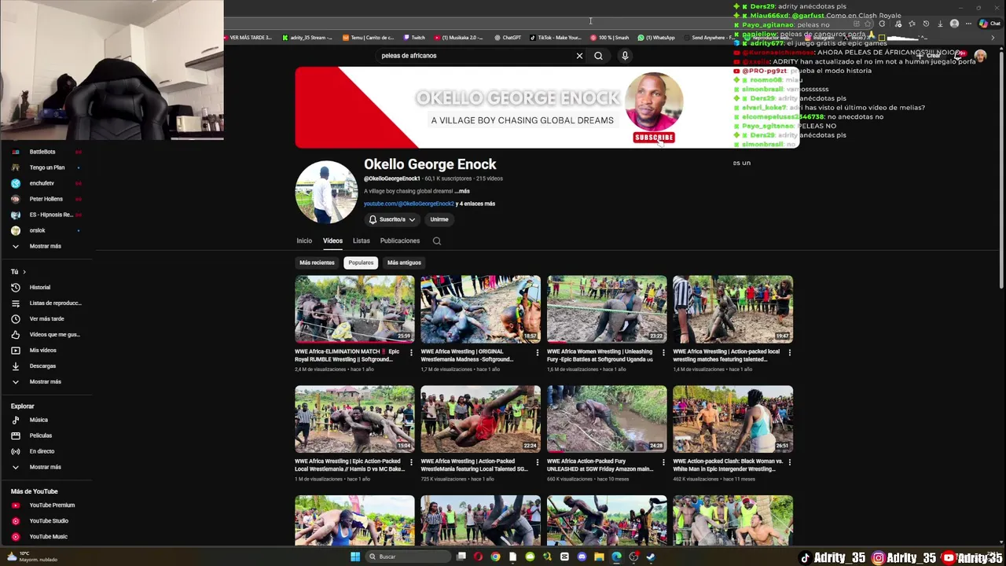Open Historial in the sidebar
Screen dimensions: 1006x566
tap(40, 287)
